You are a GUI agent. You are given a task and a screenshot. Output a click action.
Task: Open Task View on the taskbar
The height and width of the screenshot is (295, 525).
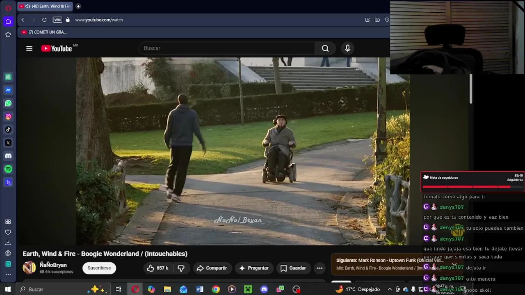tap(118, 289)
